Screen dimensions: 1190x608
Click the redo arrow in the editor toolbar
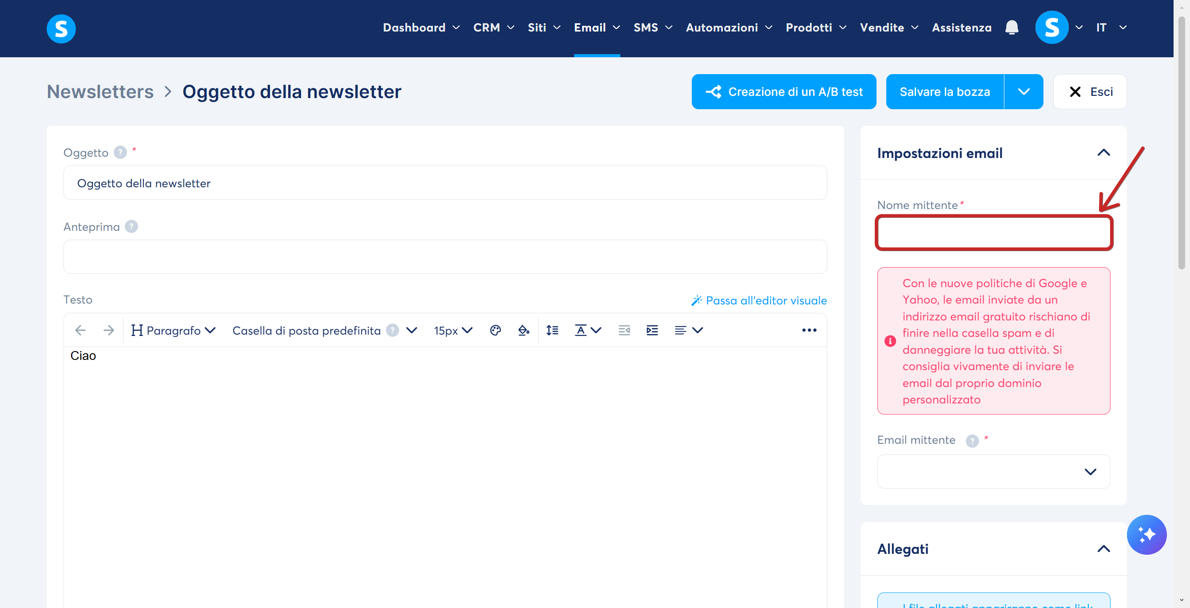108,331
